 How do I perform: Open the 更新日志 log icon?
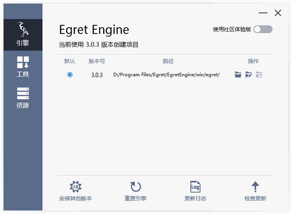(x=195, y=187)
